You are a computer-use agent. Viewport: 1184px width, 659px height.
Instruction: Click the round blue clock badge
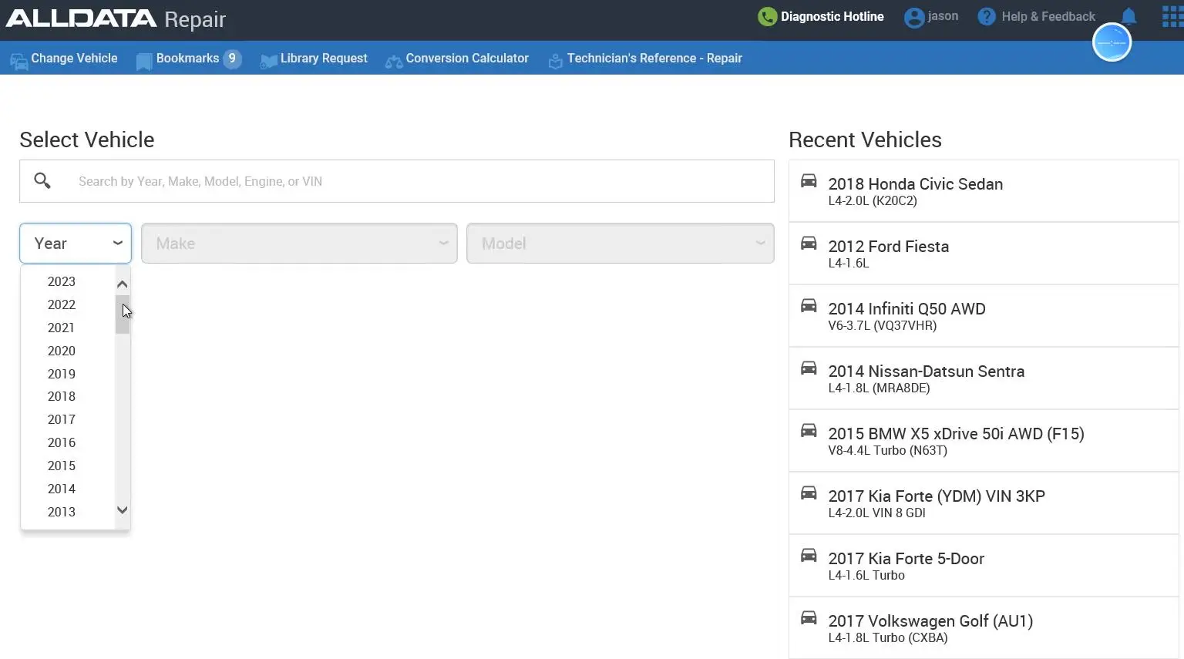pos(1112,42)
